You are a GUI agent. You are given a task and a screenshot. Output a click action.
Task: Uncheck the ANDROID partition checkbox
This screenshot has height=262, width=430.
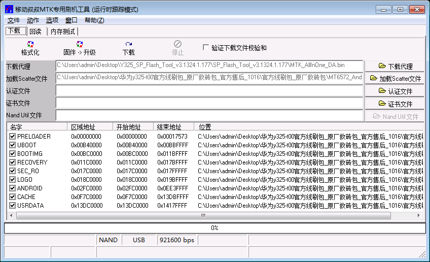click(12, 188)
